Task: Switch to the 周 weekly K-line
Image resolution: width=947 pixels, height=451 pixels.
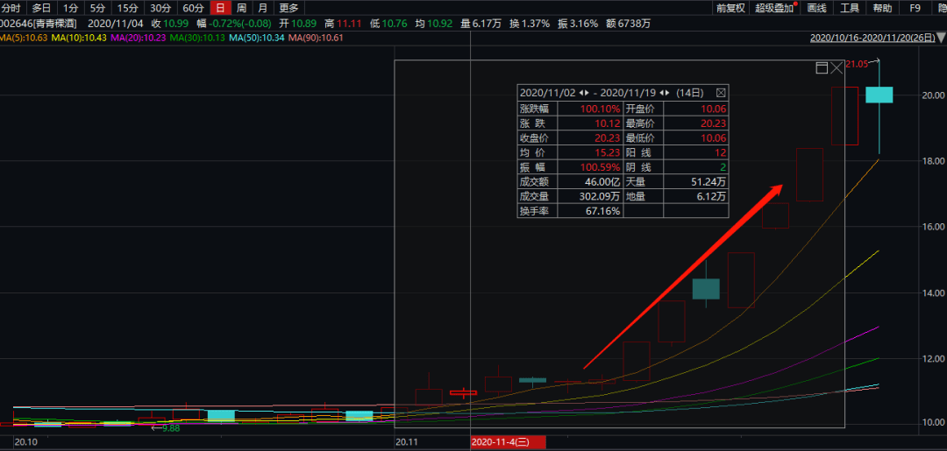Action: (x=241, y=8)
